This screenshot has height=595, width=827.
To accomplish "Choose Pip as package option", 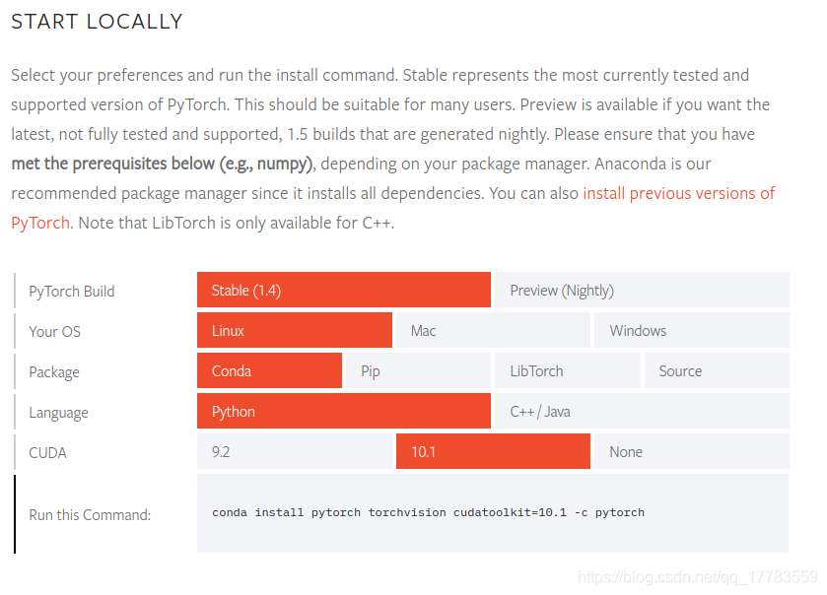I will [418, 370].
